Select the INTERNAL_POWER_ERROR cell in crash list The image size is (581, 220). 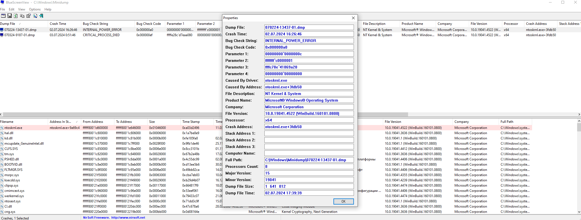(x=102, y=30)
